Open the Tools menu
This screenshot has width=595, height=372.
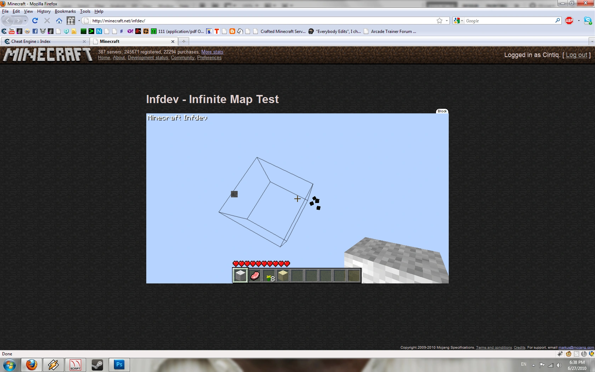pos(85,11)
